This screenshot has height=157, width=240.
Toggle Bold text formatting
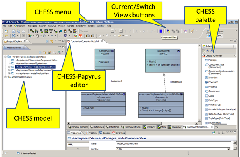pyautogui.click(x=125, y=31)
